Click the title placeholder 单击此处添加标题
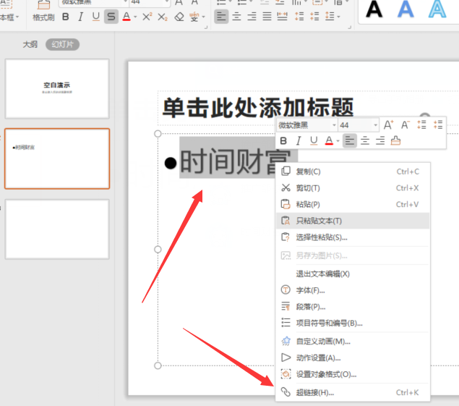This screenshot has height=406, width=459. (258, 109)
